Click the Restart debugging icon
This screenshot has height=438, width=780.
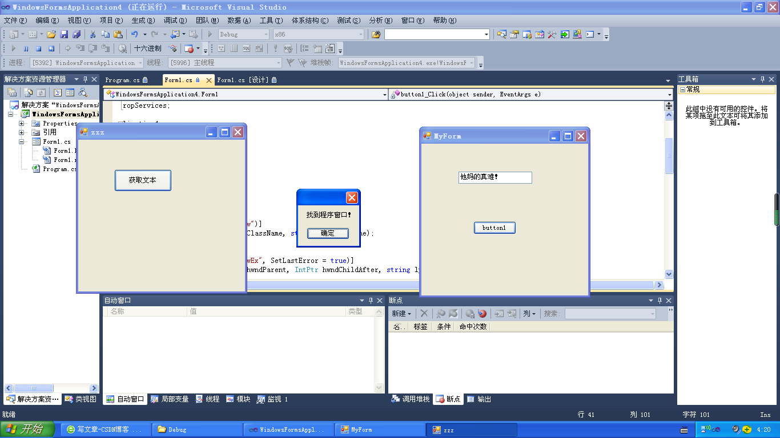pyautogui.click(x=51, y=48)
